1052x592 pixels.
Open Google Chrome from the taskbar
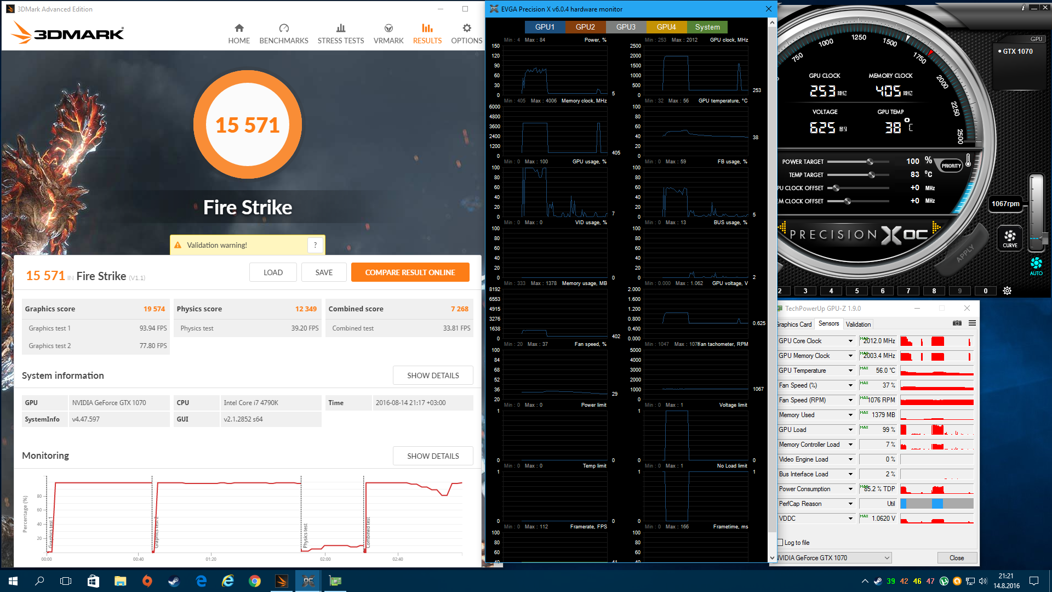pos(255,581)
